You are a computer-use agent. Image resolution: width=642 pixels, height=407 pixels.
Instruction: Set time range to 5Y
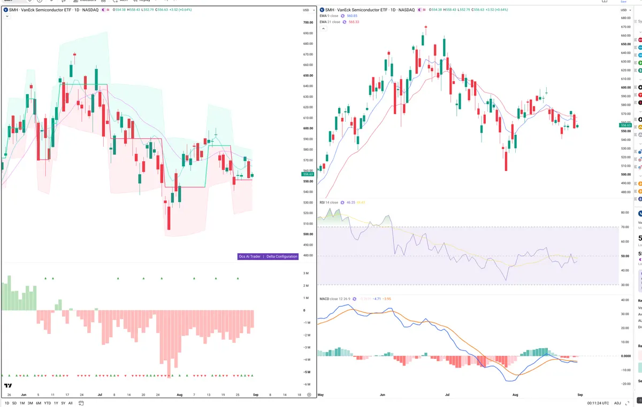coord(63,403)
